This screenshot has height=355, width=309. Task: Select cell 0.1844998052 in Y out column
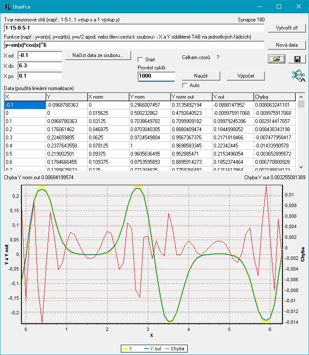233,129
